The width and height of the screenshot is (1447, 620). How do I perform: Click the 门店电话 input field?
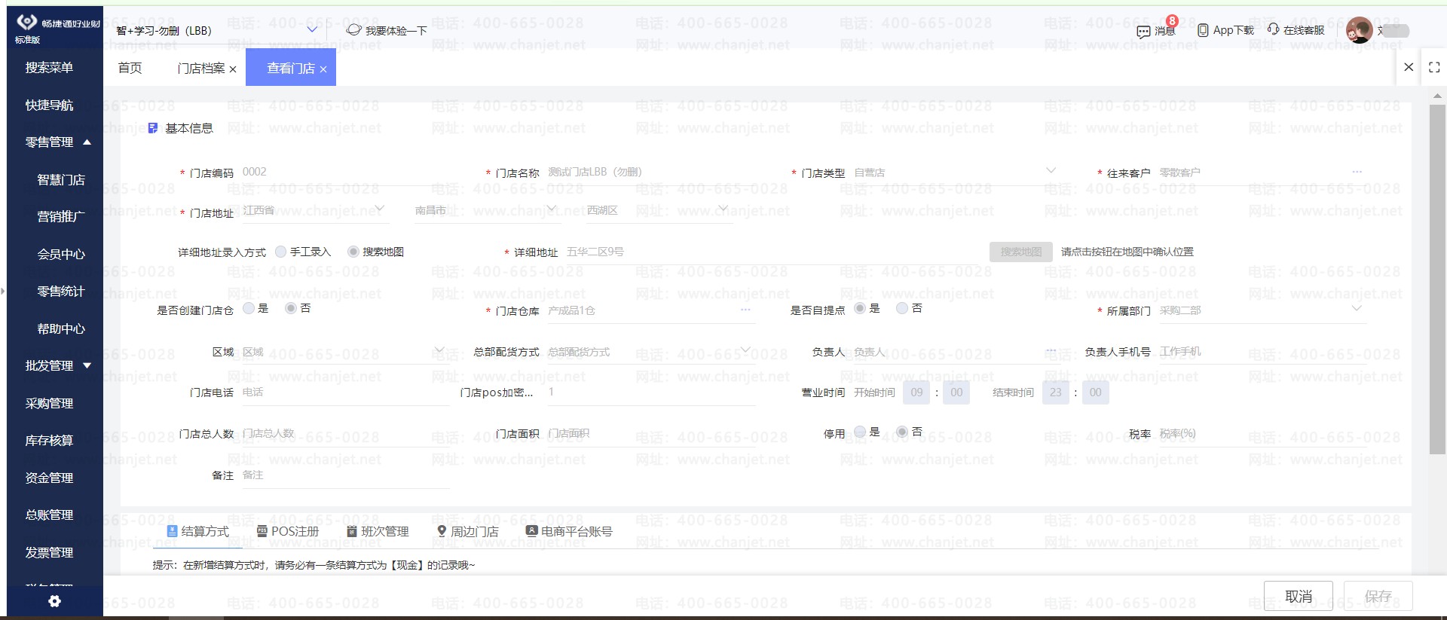(345, 392)
